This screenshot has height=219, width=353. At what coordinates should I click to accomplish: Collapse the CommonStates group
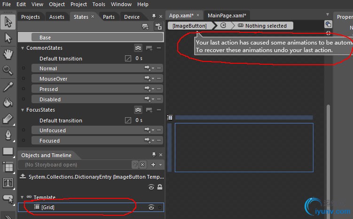[x=22, y=48]
